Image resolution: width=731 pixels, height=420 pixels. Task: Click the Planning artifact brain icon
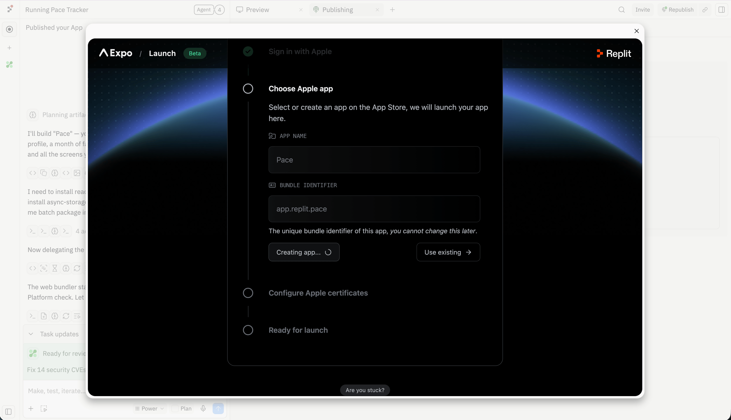pos(33,115)
